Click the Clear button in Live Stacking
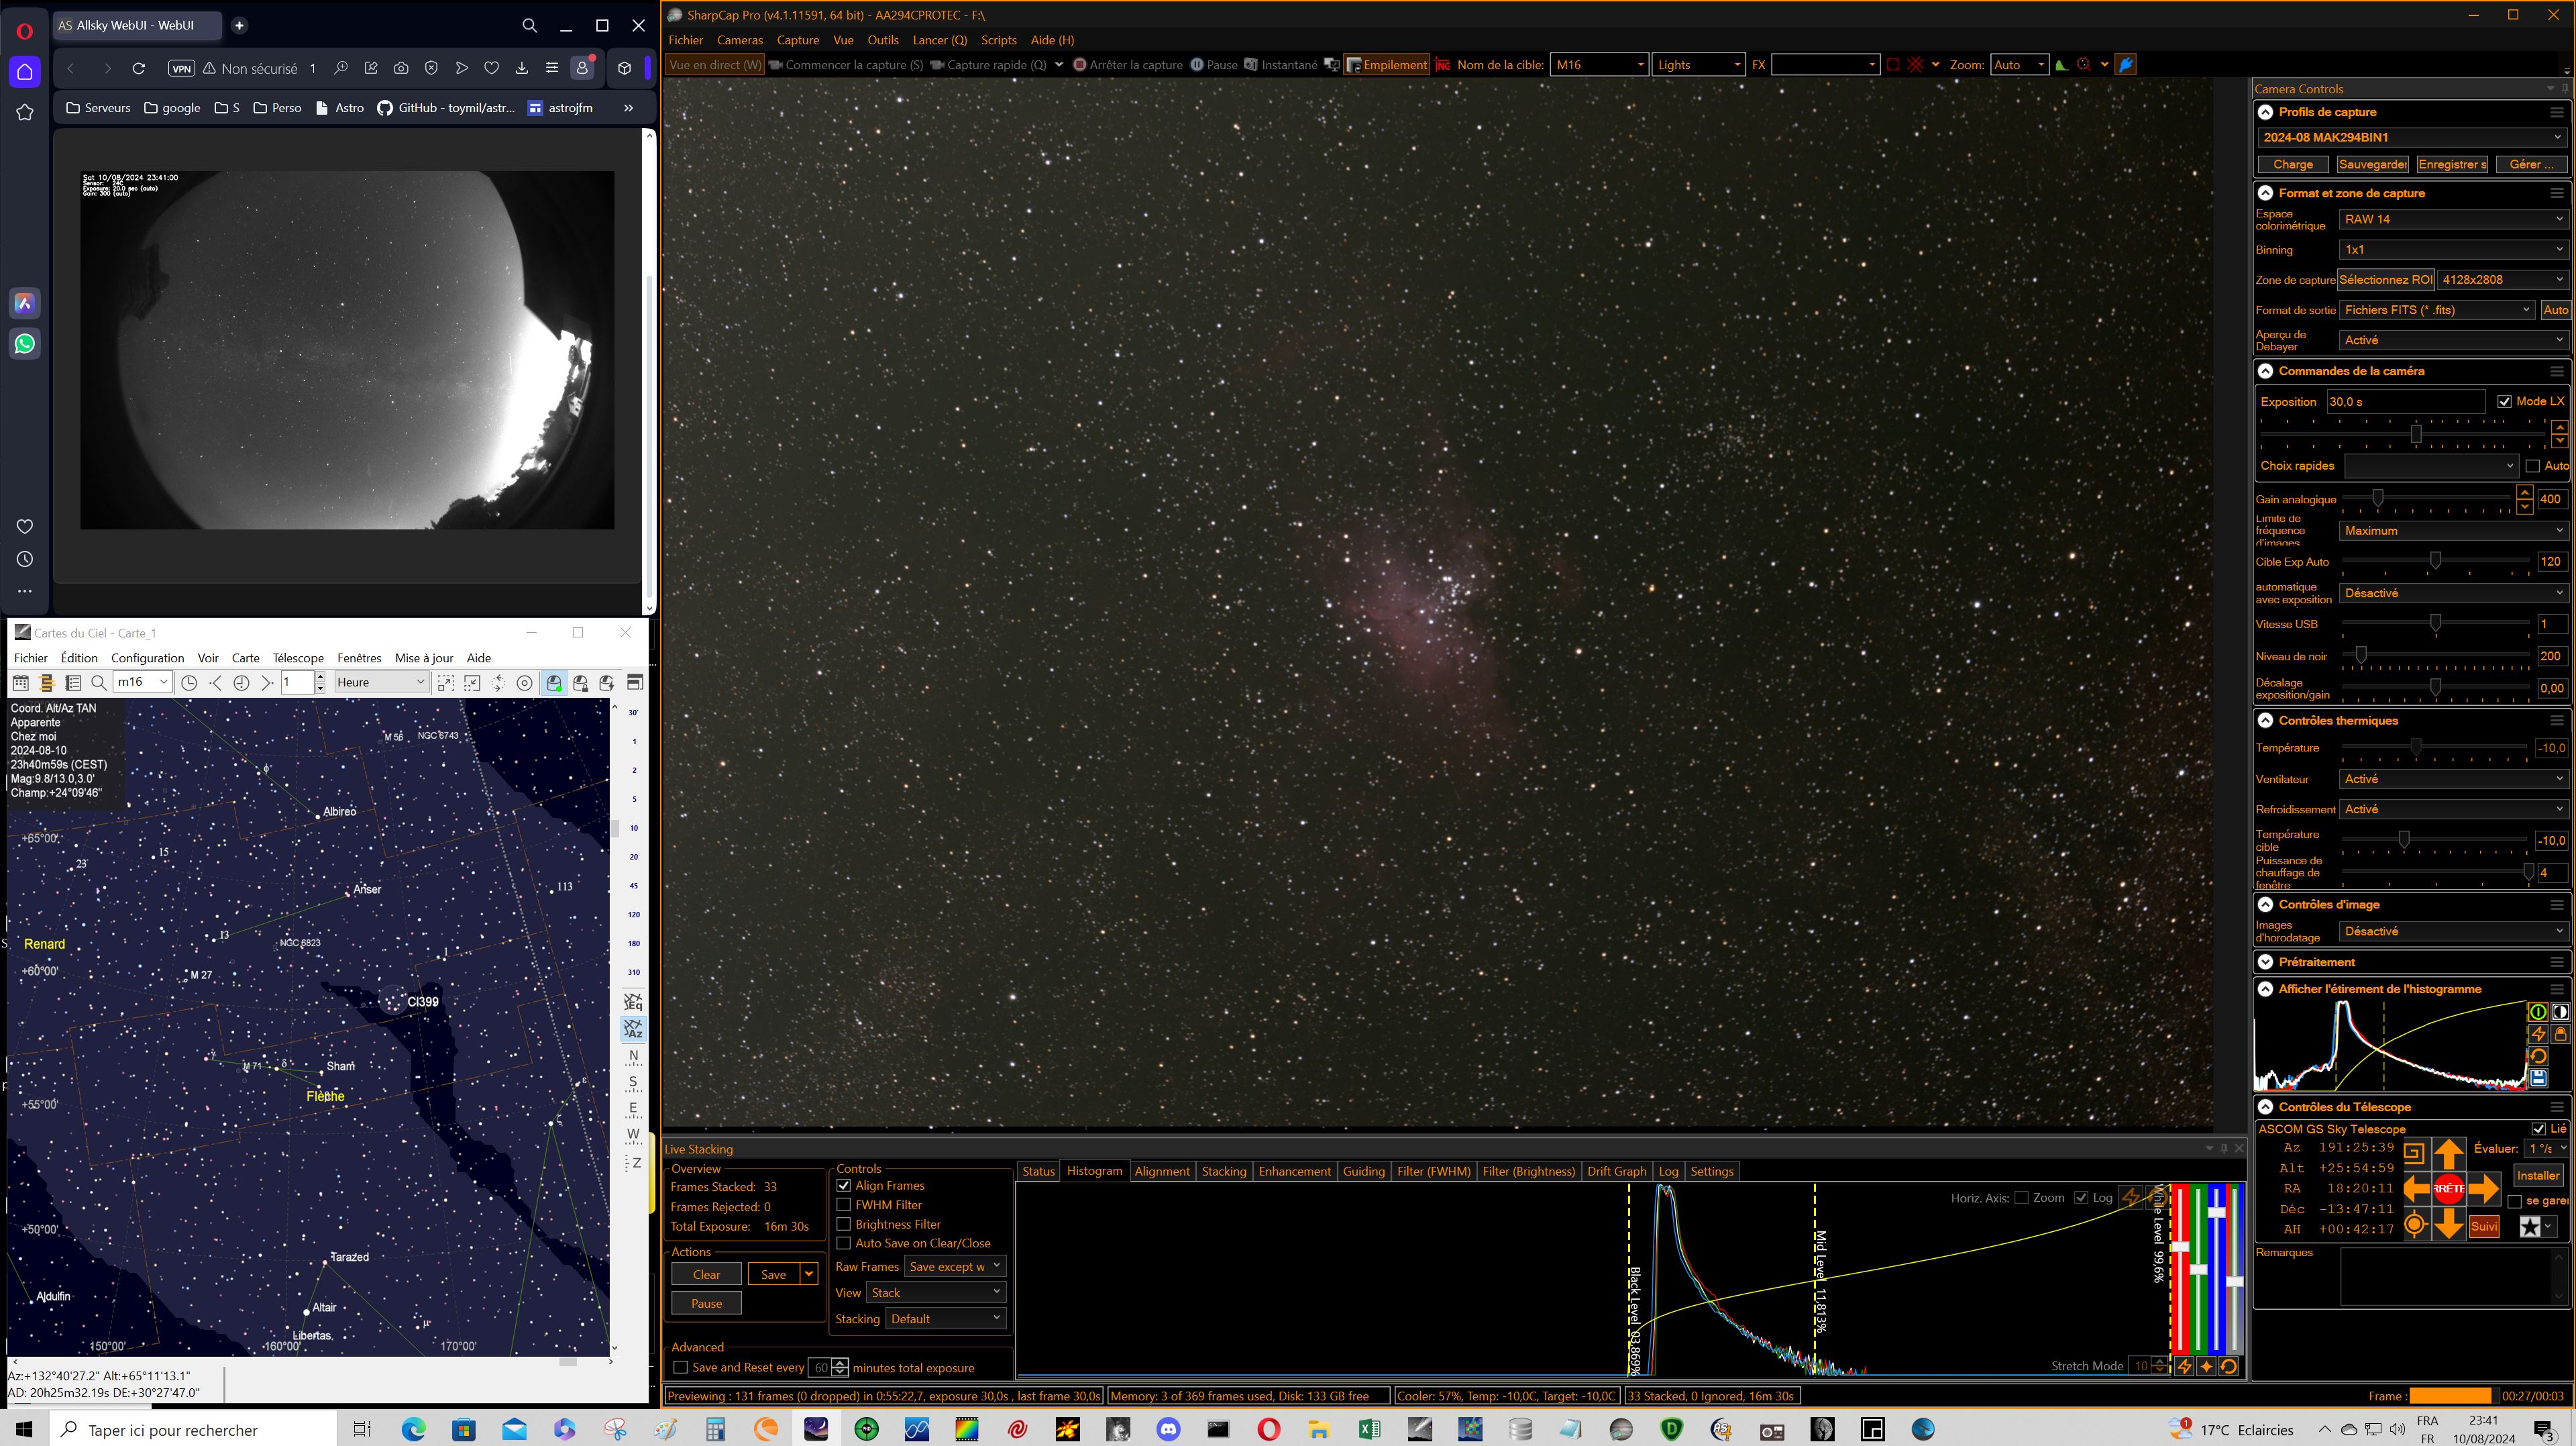The width and height of the screenshot is (2576, 1446). (706, 1274)
